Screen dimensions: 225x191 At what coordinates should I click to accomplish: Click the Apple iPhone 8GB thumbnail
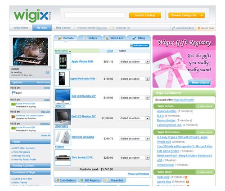click(x=63, y=61)
